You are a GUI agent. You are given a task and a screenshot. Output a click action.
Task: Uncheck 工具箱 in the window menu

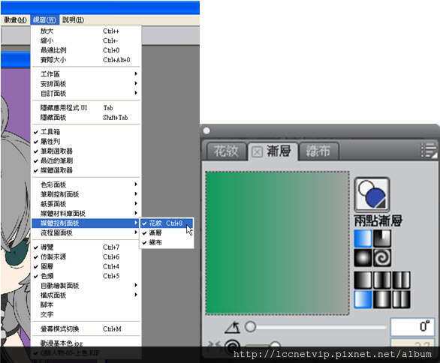(86, 132)
